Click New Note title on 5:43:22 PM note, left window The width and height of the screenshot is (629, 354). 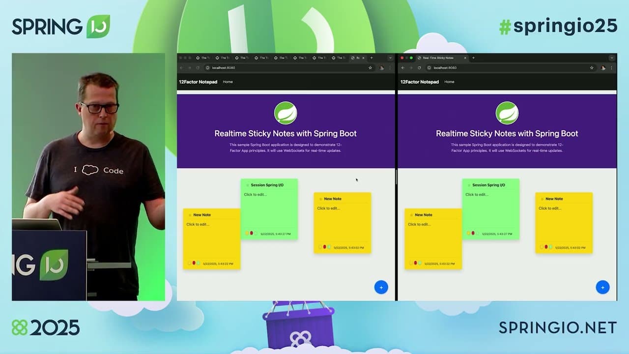[x=202, y=215]
